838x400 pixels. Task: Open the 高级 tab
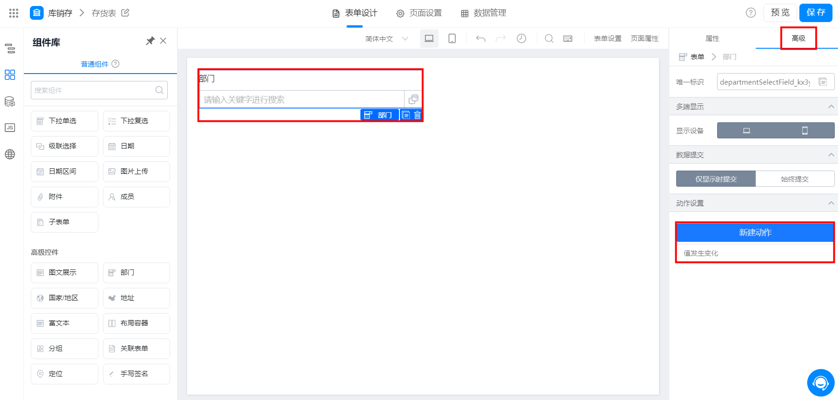pos(798,39)
